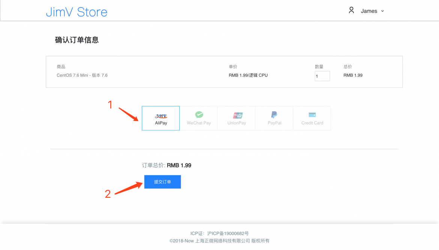Image resolution: width=439 pixels, height=250 pixels.
Task: Click the user profile avatar icon
Action: [x=351, y=11]
